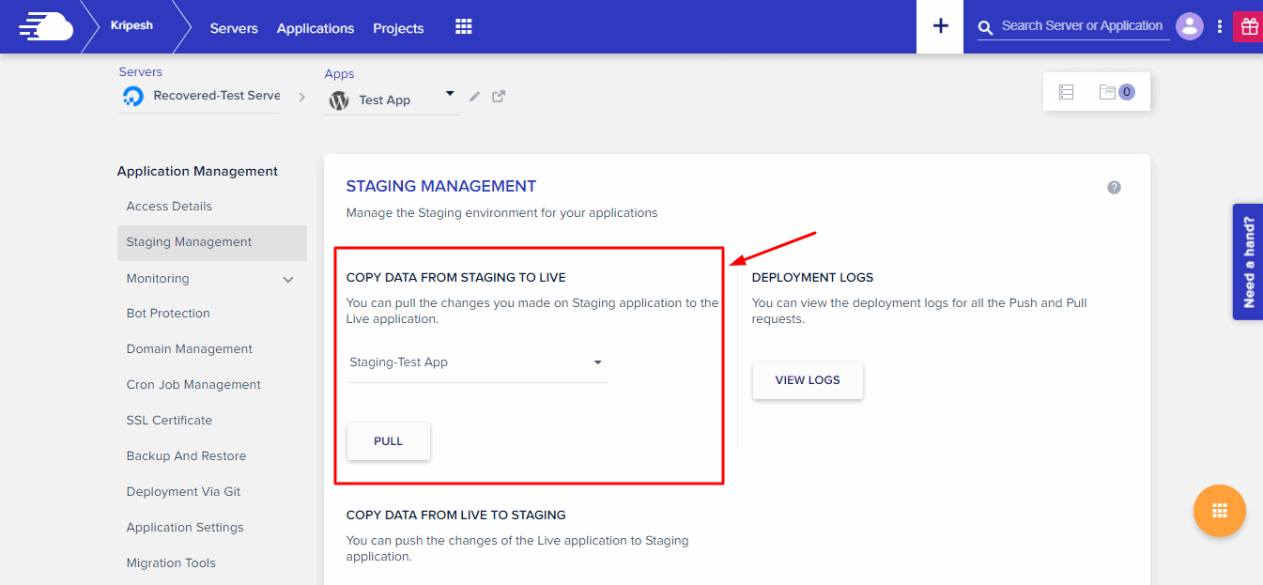Viewport: 1263px width, 585px height.
Task: Click the pink gift icon
Action: [1248, 26]
